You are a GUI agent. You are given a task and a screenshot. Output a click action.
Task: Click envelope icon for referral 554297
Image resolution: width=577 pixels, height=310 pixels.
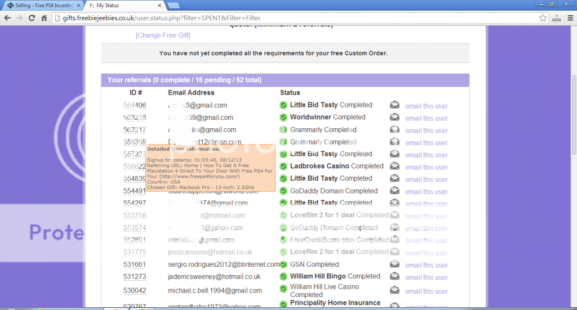(x=394, y=203)
